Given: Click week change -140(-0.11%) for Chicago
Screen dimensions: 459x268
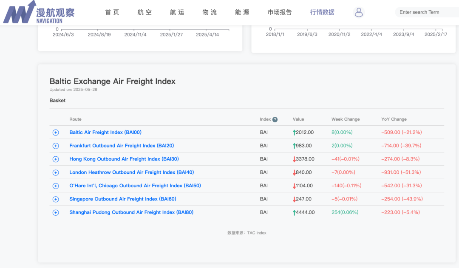Looking at the screenshot, I should (x=346, y=186).
